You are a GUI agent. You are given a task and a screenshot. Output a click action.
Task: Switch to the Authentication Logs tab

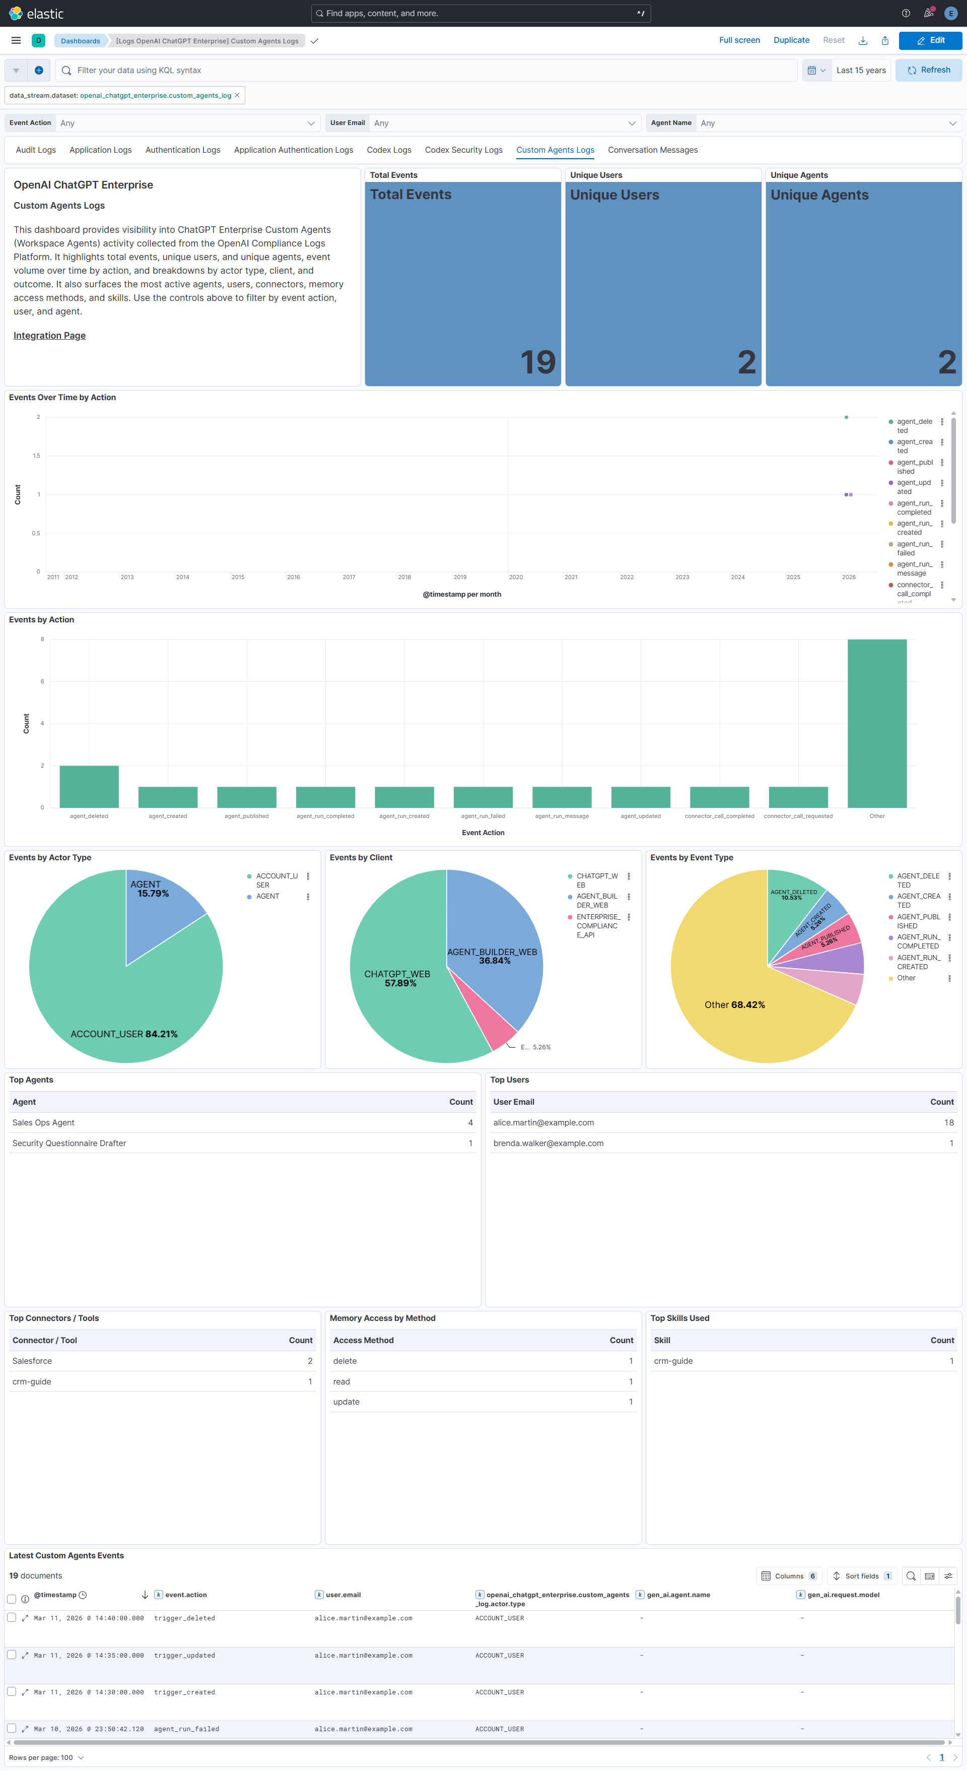click(183, 150)
